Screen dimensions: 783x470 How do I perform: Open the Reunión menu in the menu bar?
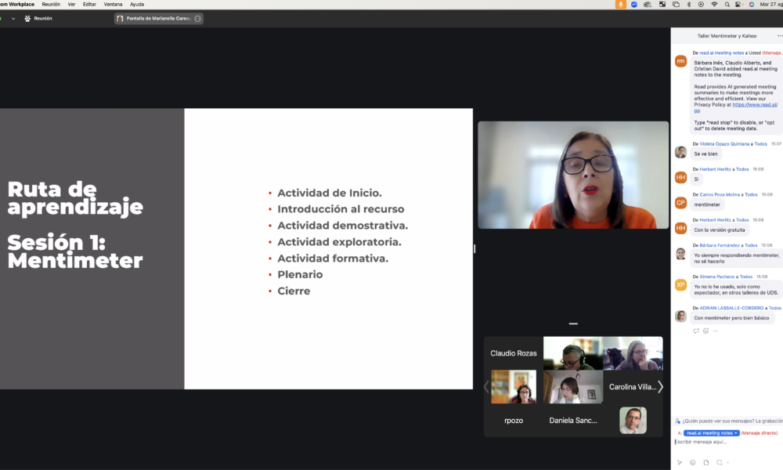pyautogui.click(x=51, y=4)
